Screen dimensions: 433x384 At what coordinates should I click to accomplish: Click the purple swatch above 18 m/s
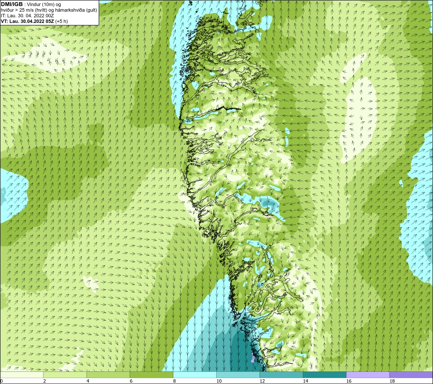(x=411, y=374)
